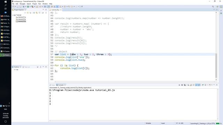Open the Debug toolbar icon
Screen dimensions: 223x125
pos(24,7)
